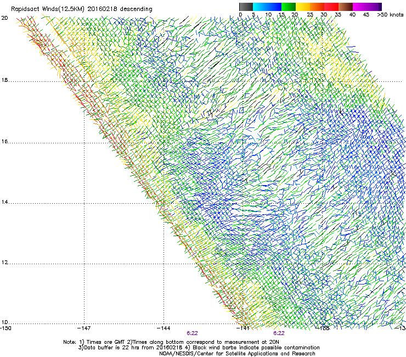Viewport: 406px width, 357px height.
Task: Click the 'Times are GMT' note line
Action: click(x=171, y=342)
